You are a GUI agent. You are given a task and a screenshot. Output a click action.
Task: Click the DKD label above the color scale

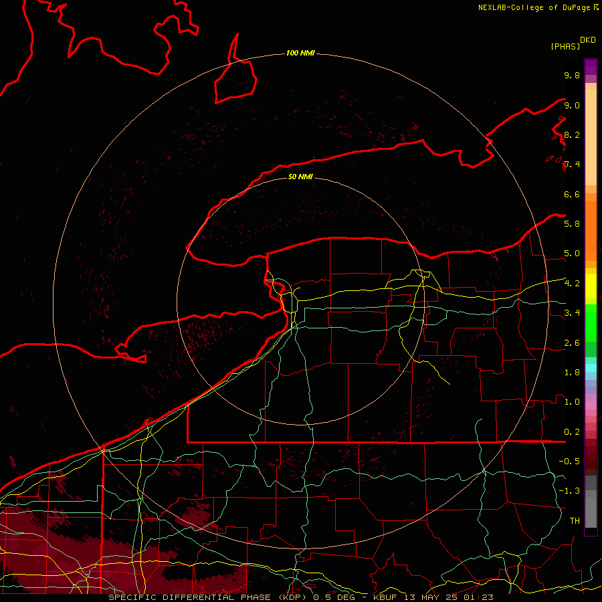click(x=588, y=40)
